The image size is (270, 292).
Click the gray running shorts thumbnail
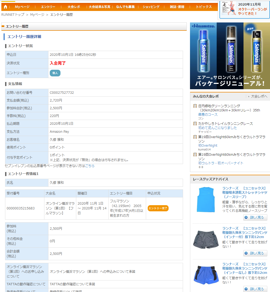click(206, 239)
